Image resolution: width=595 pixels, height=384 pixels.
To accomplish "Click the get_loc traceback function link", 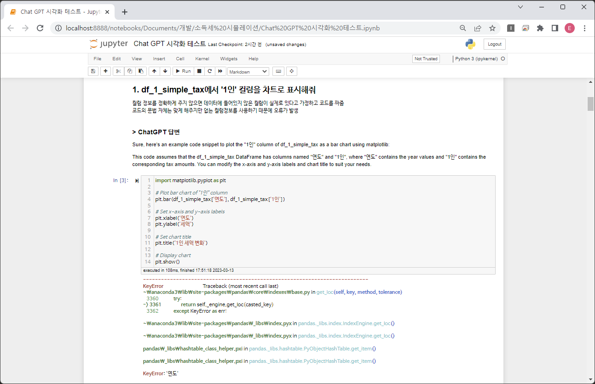I will click(325, 292).
